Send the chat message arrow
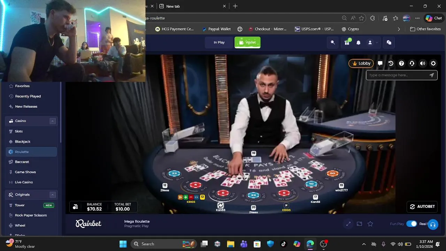Screen dimensions: 446x251 432,75
